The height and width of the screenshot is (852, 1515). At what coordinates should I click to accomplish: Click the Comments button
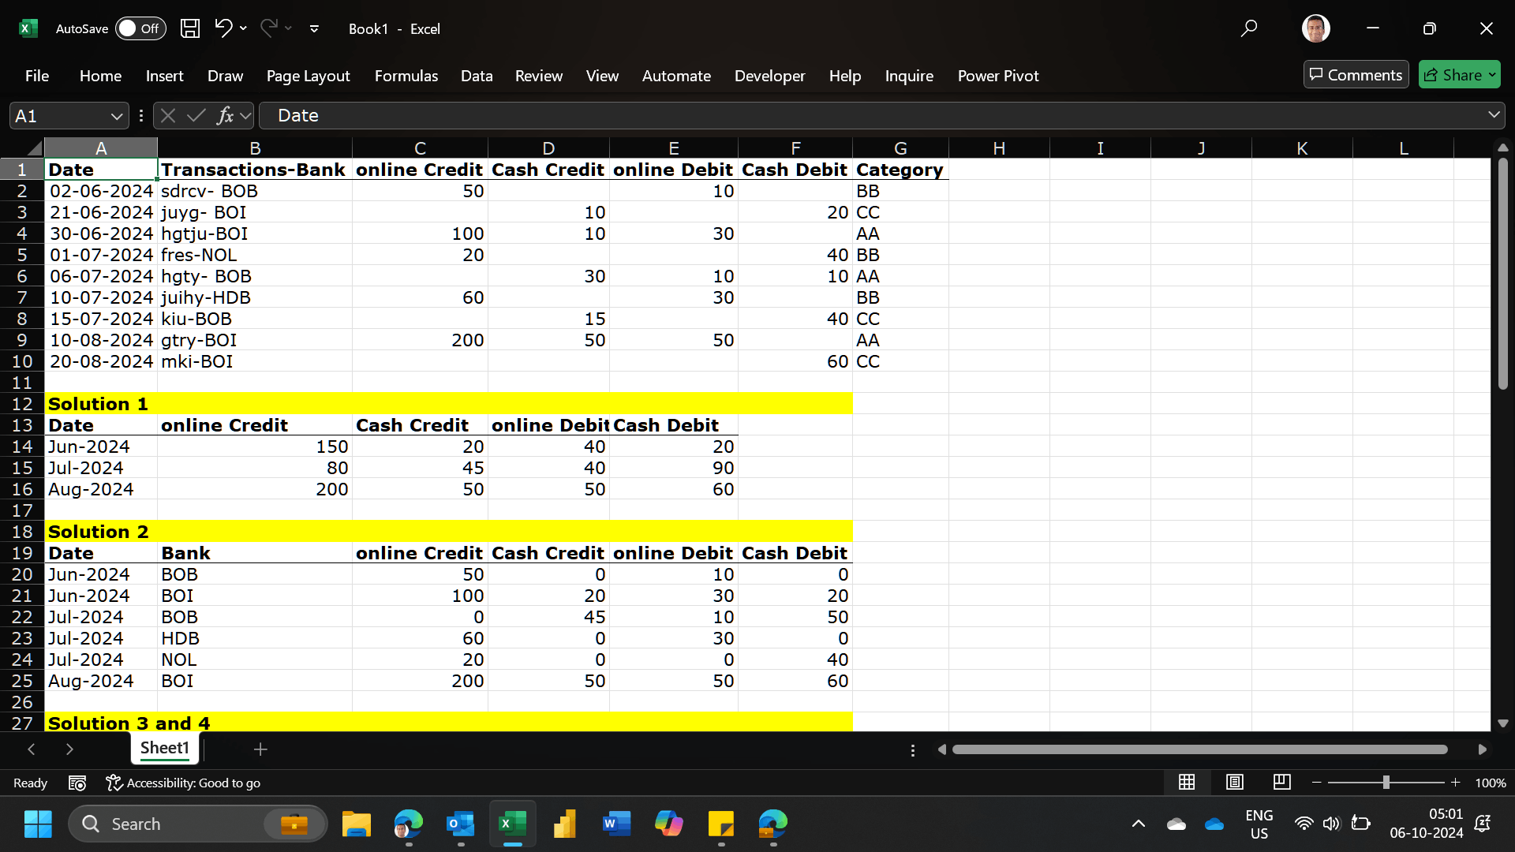(1356, 75)
